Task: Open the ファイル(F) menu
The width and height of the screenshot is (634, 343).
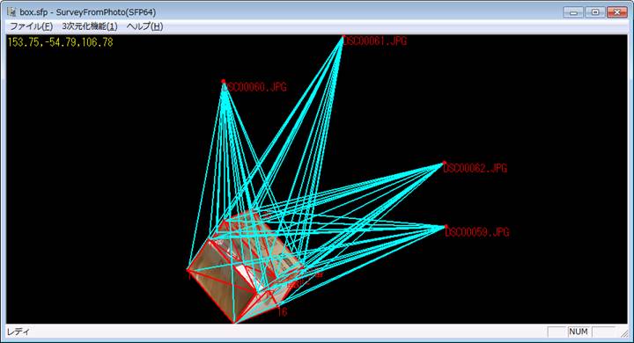Action: tap(31, 26)
